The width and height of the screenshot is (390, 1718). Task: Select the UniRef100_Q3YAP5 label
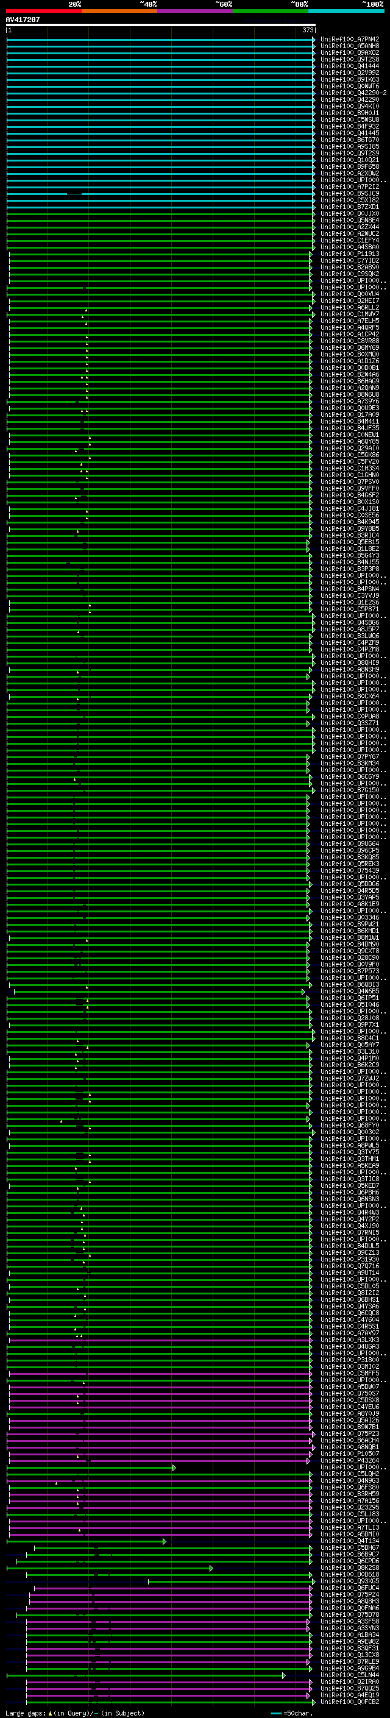349,898
